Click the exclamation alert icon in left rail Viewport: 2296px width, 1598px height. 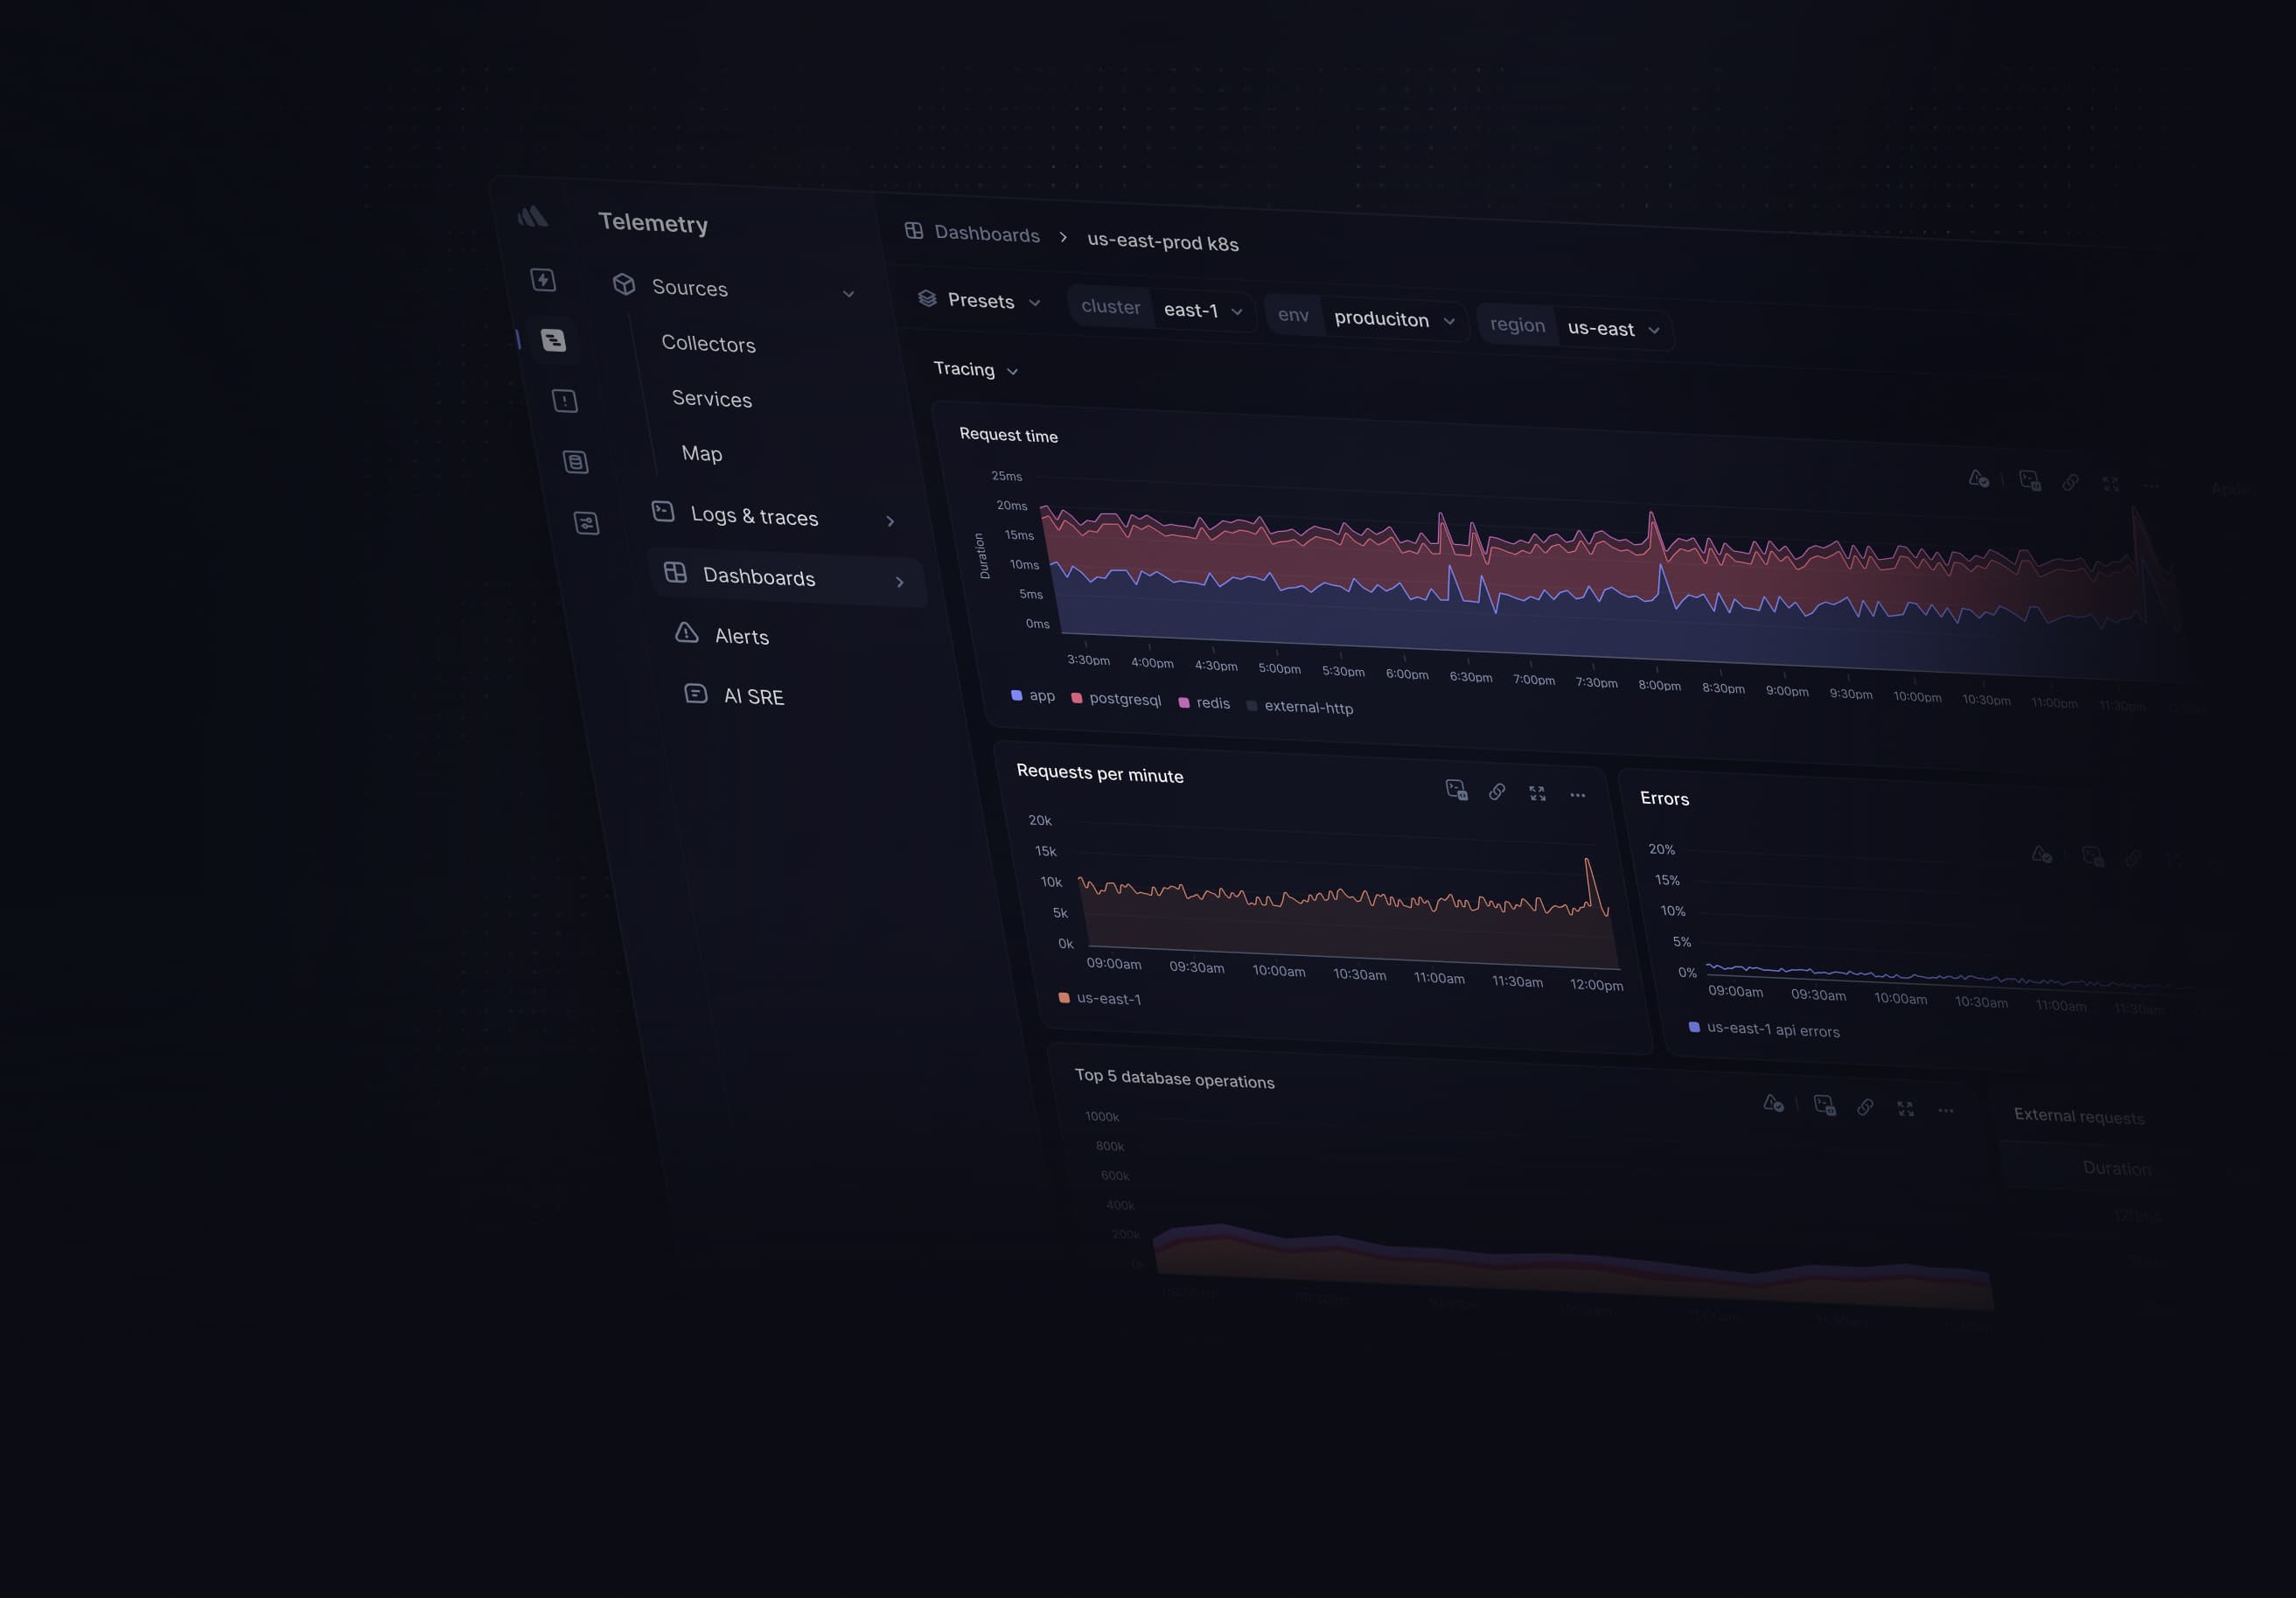click(x=565, y=401)
